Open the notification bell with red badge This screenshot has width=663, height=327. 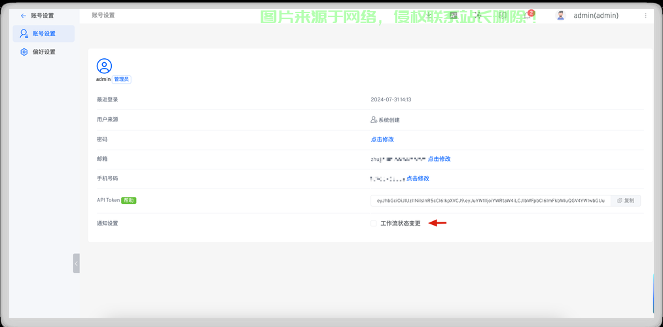pos(527,15)
